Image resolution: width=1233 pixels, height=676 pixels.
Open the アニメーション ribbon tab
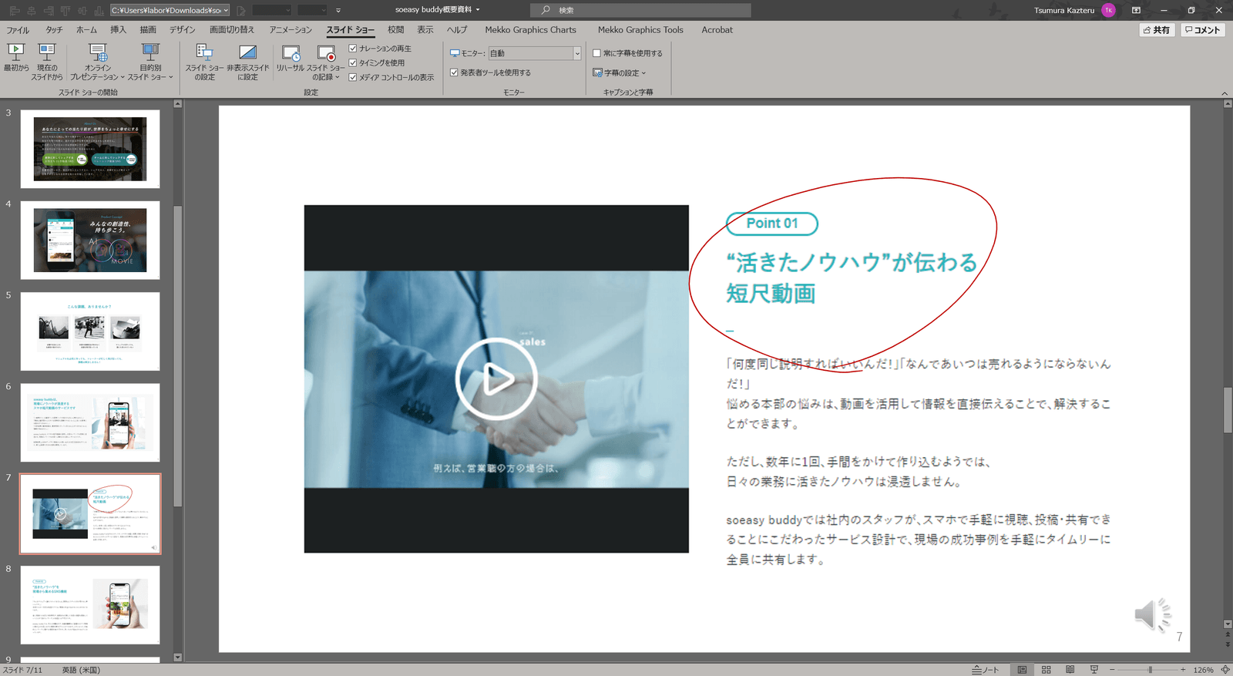point(291,30)
